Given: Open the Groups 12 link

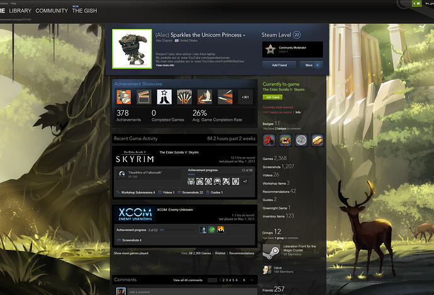Looking at the screenshot, I should pos(272,231).
